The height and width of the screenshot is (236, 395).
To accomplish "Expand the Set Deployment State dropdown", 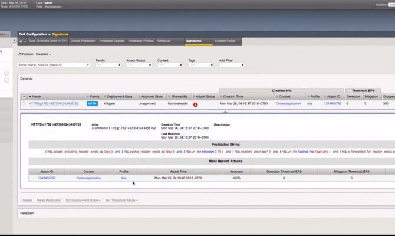I will [83, 201].
